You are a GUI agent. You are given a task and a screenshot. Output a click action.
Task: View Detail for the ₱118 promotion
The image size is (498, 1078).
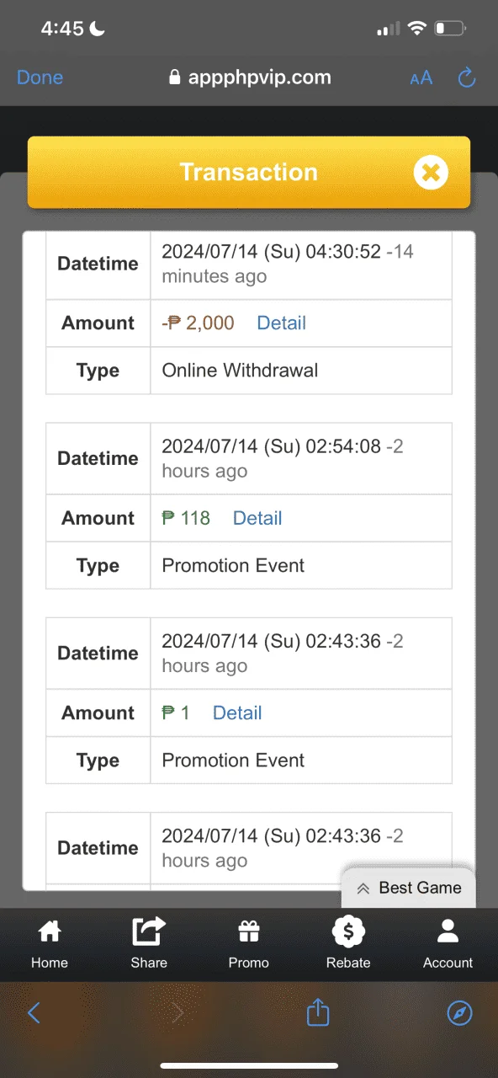coord(257,518)
